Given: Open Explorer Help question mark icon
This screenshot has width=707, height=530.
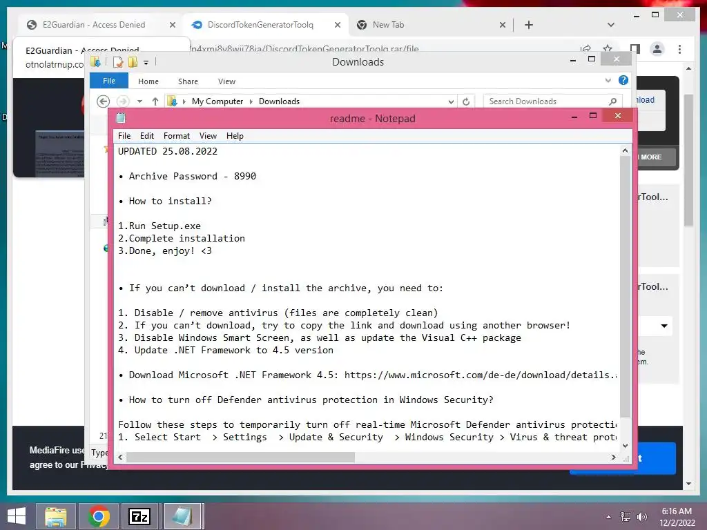Looking at the screenshot, I should [623, 80].
